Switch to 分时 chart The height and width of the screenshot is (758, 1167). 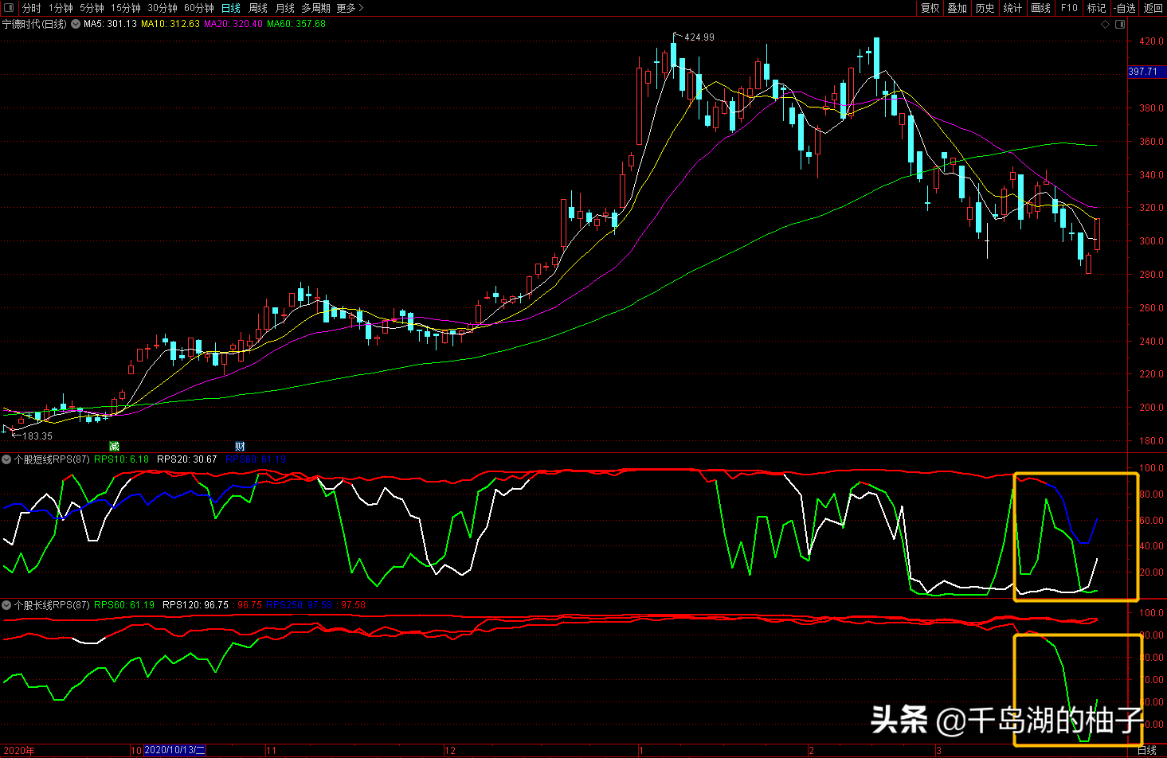tap(31, 8)
